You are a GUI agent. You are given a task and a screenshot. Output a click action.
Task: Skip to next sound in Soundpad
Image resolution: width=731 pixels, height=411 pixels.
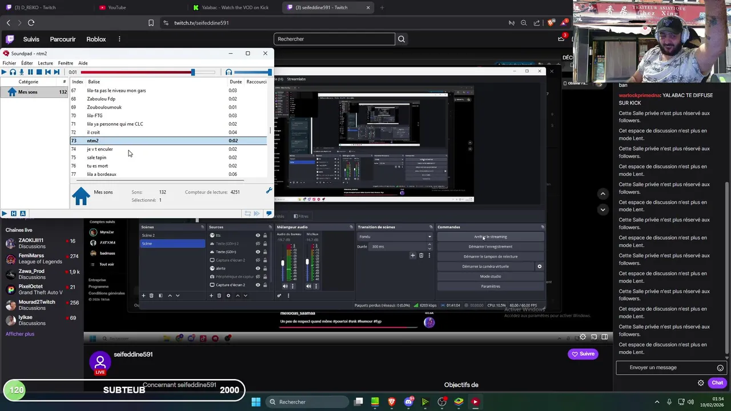pyautogui.click(x=56, y=72)
